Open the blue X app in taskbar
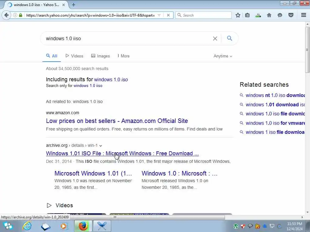 (x=102, y=226)
